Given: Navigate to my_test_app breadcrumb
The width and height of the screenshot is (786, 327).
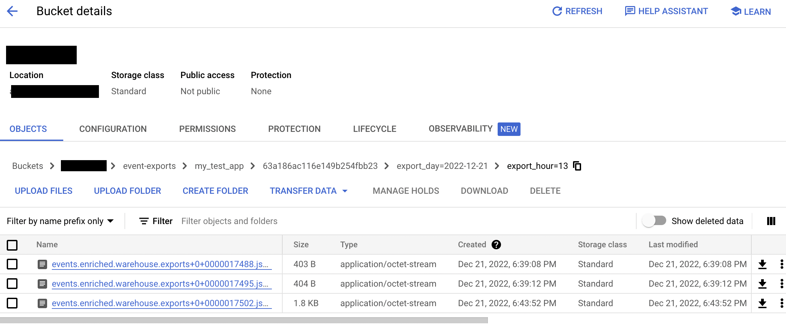Looking at the screenshot, I should point(219,166).
